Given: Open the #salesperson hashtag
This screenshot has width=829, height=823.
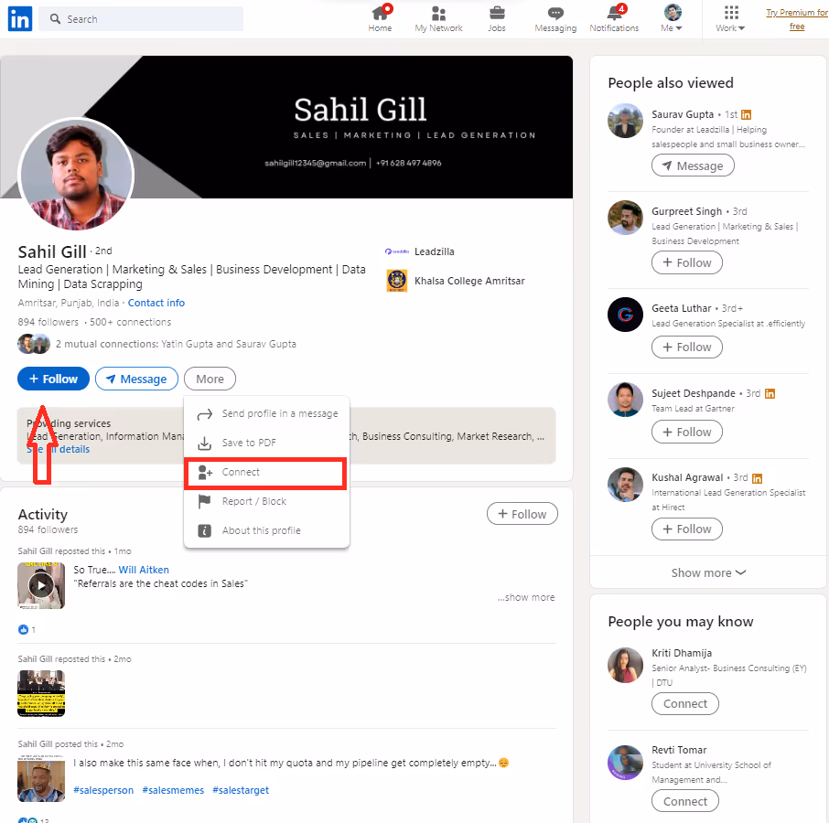Looking at the screenshot, I should click(103, 790).
